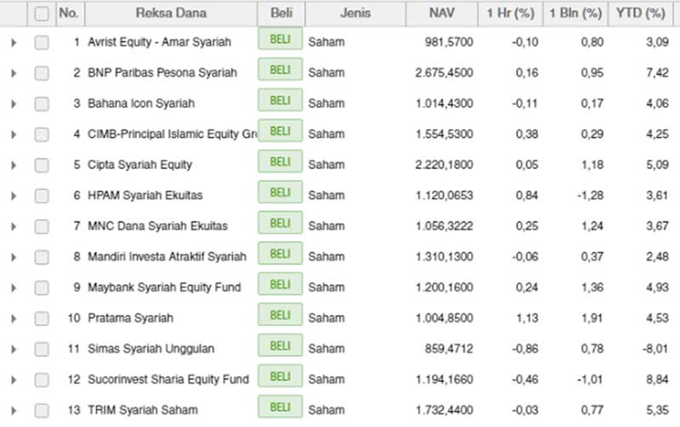Select the Sucorinvest Sharia Equity Fund checkbox
680x427 pixels.
pos(42,379)
